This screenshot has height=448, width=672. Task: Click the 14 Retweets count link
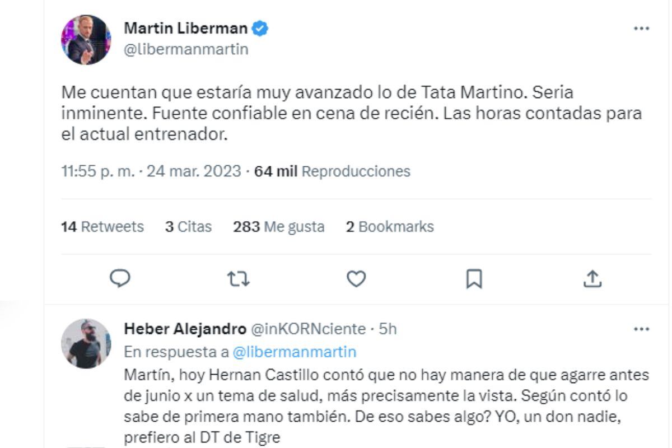coord(102,227)
